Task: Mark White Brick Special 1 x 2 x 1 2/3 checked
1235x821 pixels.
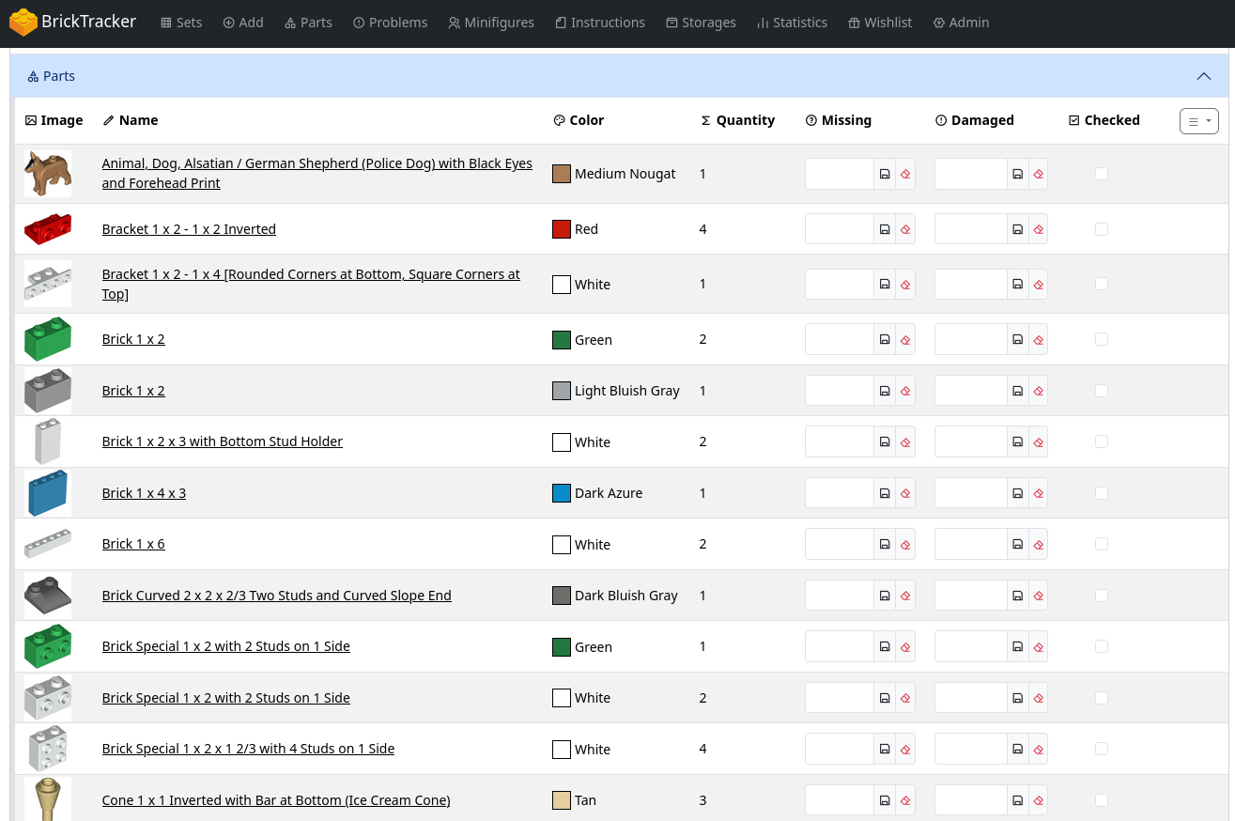Action: click(x=1102, y=749)
